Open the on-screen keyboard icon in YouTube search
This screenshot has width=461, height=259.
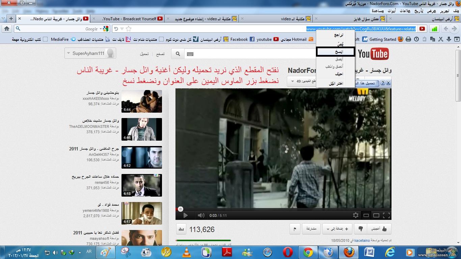(190, 54)
